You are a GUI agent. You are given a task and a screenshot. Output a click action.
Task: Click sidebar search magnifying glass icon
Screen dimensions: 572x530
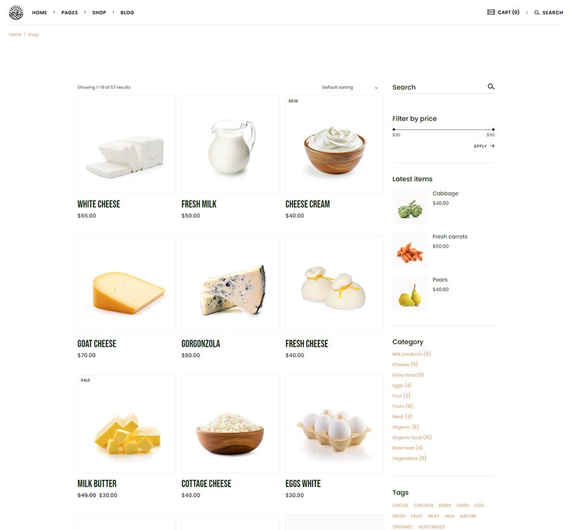pyautogui.click(x=491, y=86)
